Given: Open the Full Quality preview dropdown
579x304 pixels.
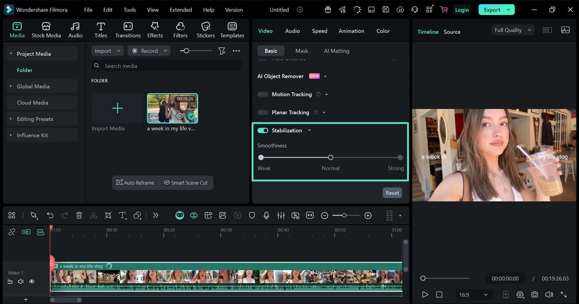Looking at the screenshot, I should [x=512, y=30].
